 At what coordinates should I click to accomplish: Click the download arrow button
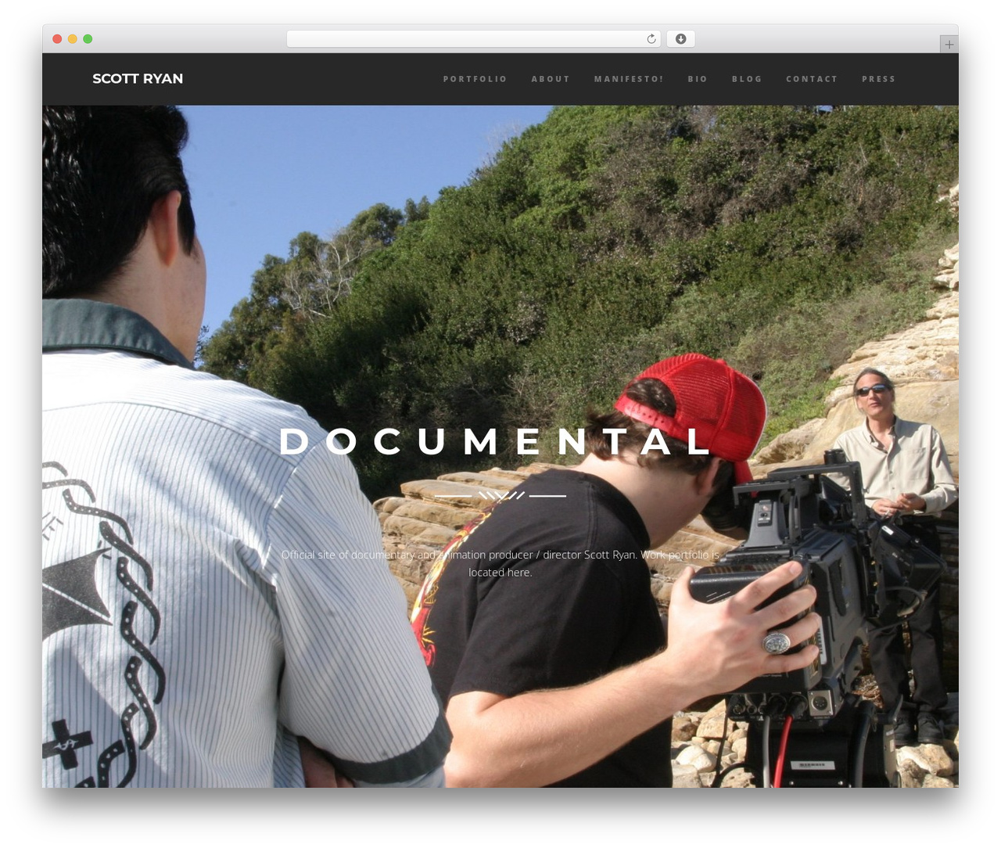tap(680, 39)
